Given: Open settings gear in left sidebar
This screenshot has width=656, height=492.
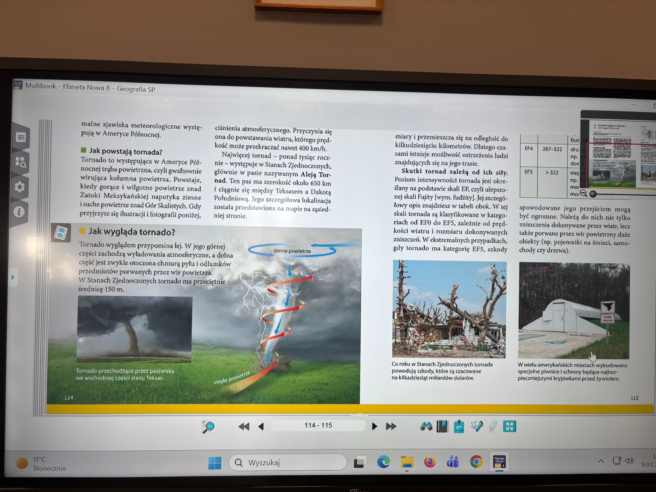Looking at the screenshot, I should [x=20, y=187].
